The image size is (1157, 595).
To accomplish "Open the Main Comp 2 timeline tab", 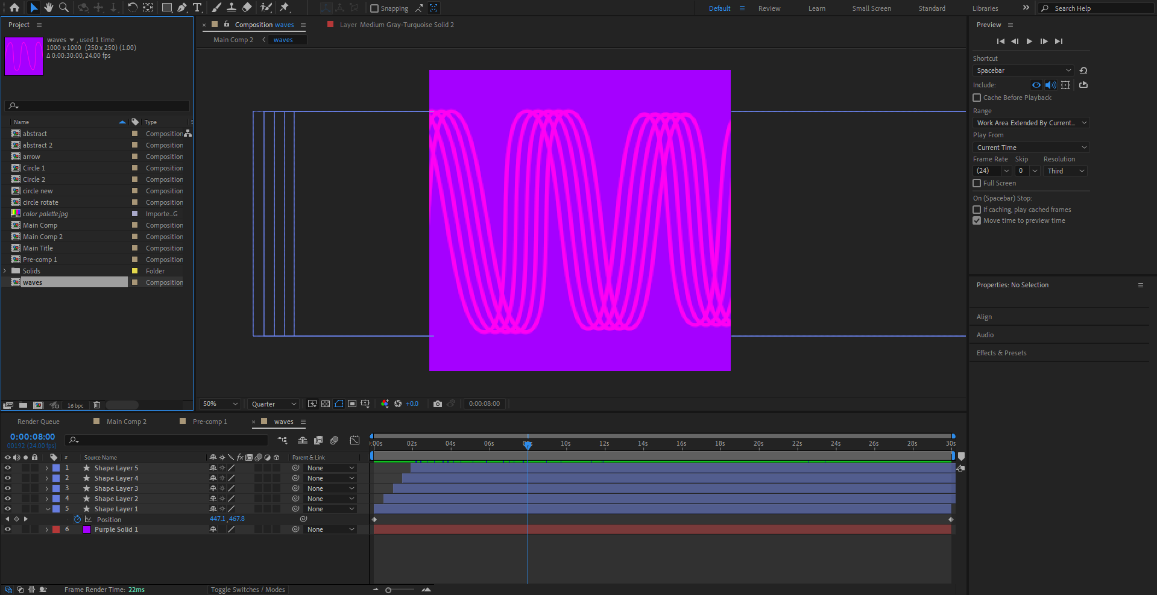I will 126,422.
